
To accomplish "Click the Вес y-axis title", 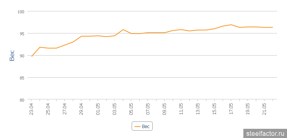I will 12,56.
